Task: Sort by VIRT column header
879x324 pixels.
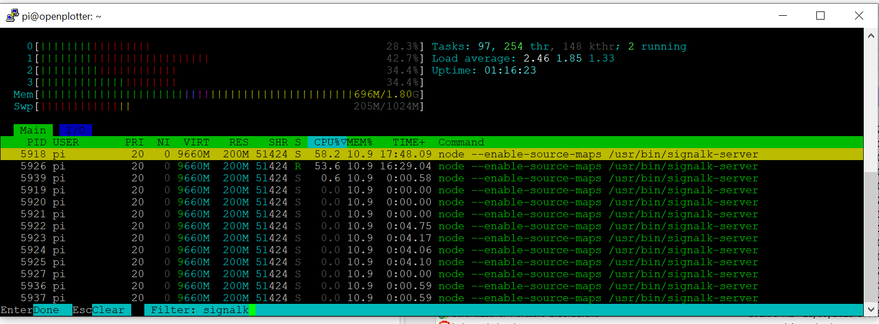Action: (197, 142)
